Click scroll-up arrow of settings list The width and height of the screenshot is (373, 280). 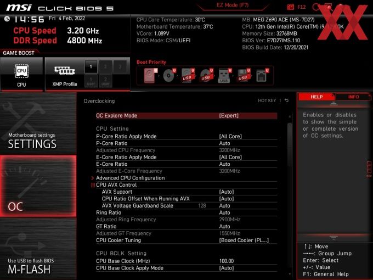point(290,116)
